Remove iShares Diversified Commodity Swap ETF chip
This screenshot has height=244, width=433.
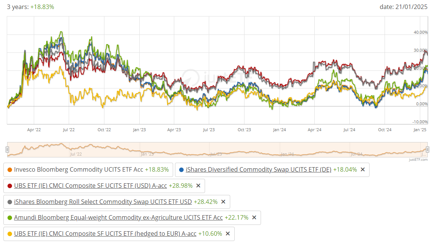(x=362, y=170)
